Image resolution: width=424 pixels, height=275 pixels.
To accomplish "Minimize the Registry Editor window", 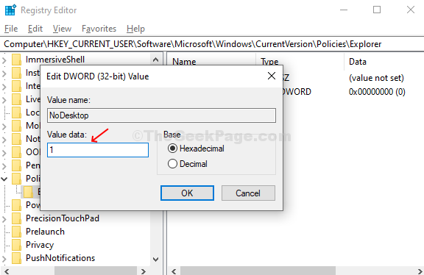I will tap(344, 10).
